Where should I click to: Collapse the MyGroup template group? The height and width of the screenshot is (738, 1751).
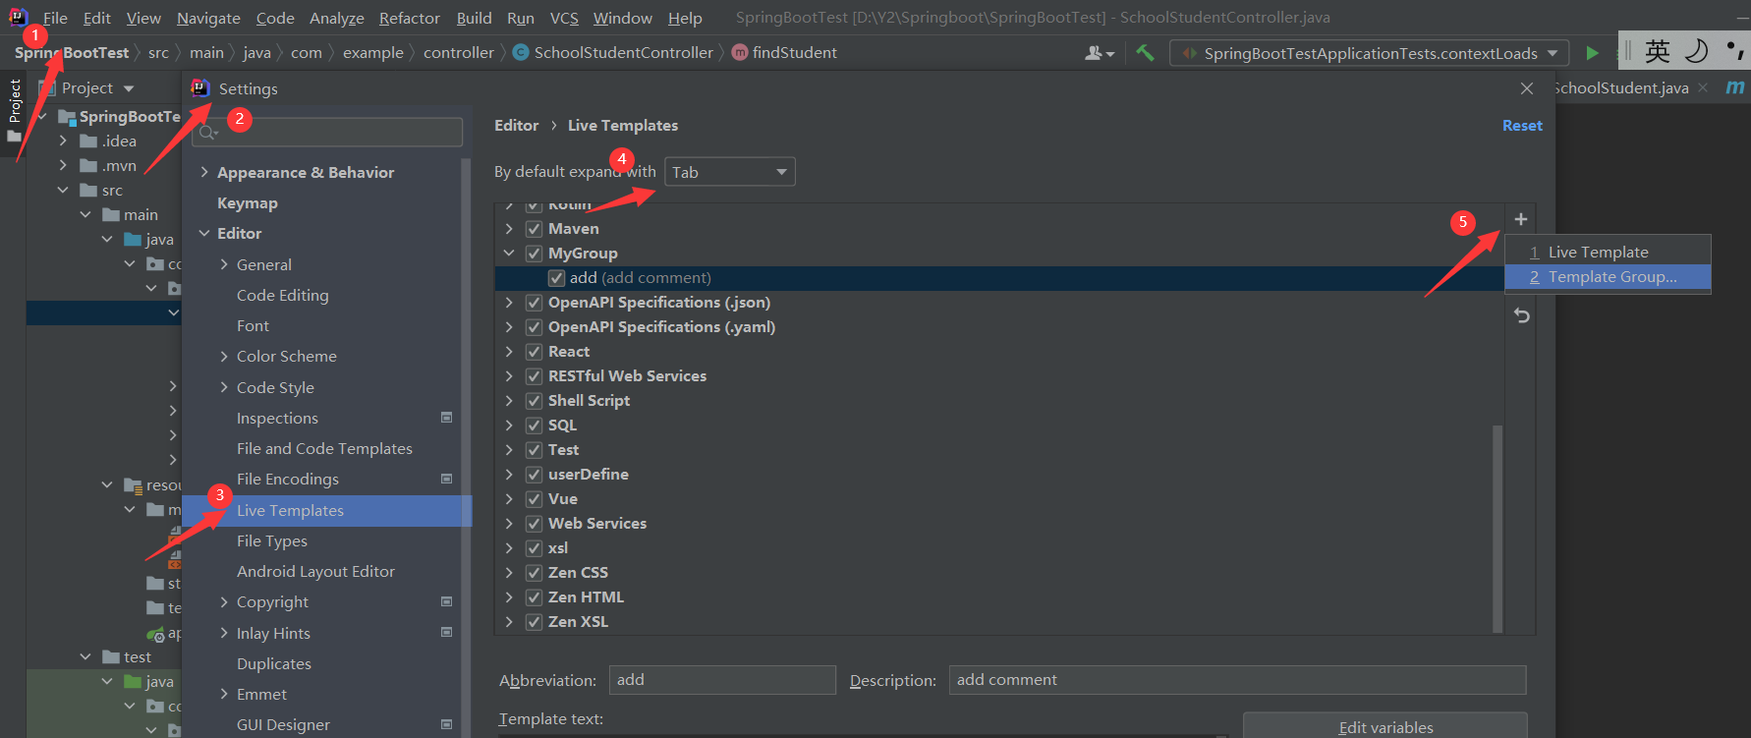pyautogui.click(x=509, y=254)
